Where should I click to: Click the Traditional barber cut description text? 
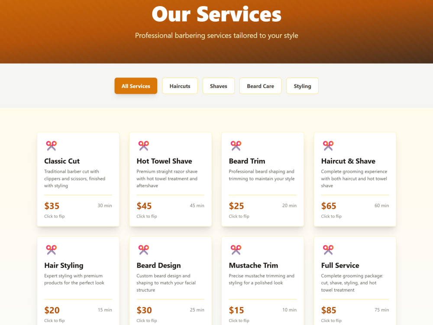pyautogui.click(x=75, y=179)
